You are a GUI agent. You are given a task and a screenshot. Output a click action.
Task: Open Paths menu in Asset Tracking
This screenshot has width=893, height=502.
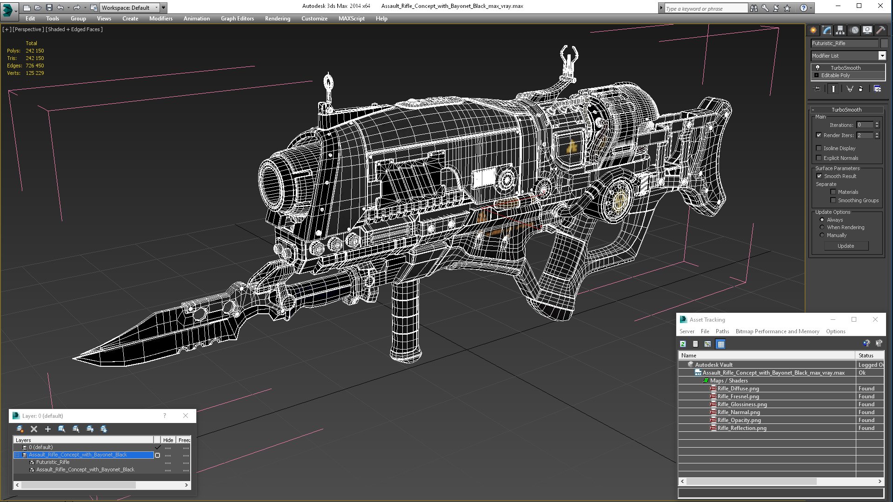click(722, 331)
